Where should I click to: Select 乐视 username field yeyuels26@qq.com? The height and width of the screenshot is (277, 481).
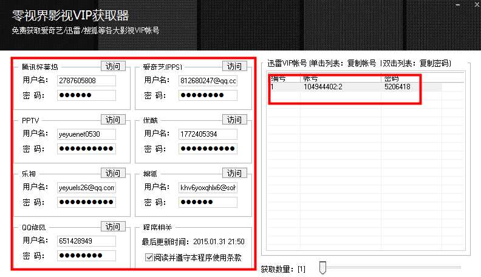pyautogui.click(x=86, y=188)
